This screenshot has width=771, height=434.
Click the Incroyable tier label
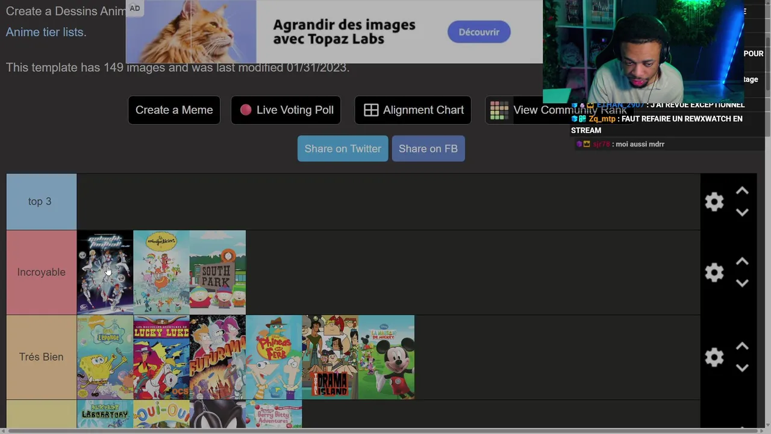(x=42, y=272)
